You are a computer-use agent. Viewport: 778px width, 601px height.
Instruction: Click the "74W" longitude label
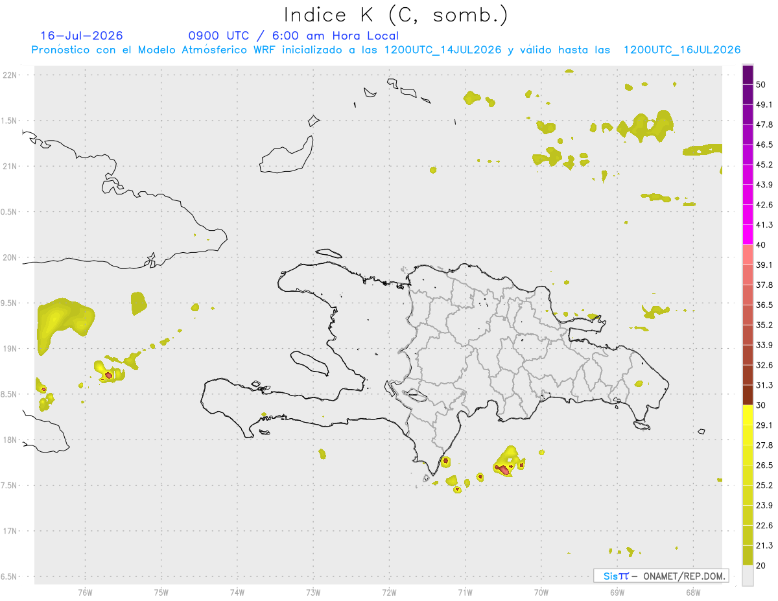tap(237, 592)
